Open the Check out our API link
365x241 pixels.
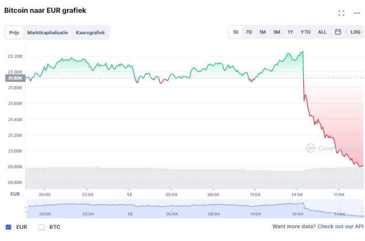click(x=341, y=226)
